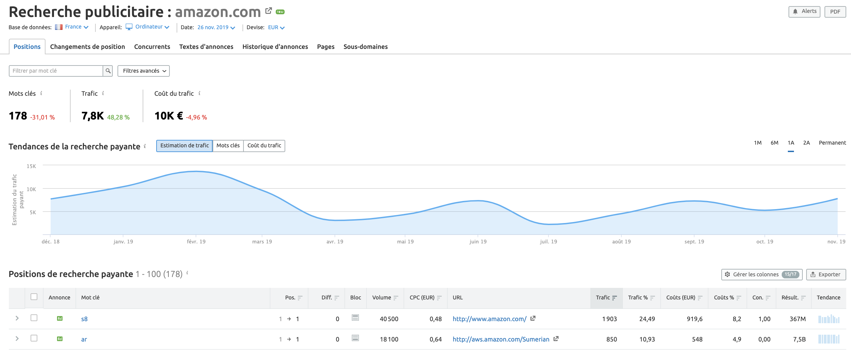Select Coût du trafic chart toggle
Image resolution: width=851 pixels, height=351 pixels.
pos(264,146)
